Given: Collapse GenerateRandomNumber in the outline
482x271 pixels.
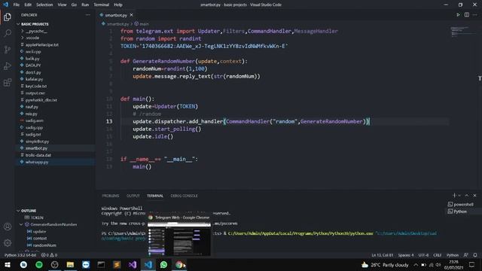Looking at the screenshot, I should point(21,224).
